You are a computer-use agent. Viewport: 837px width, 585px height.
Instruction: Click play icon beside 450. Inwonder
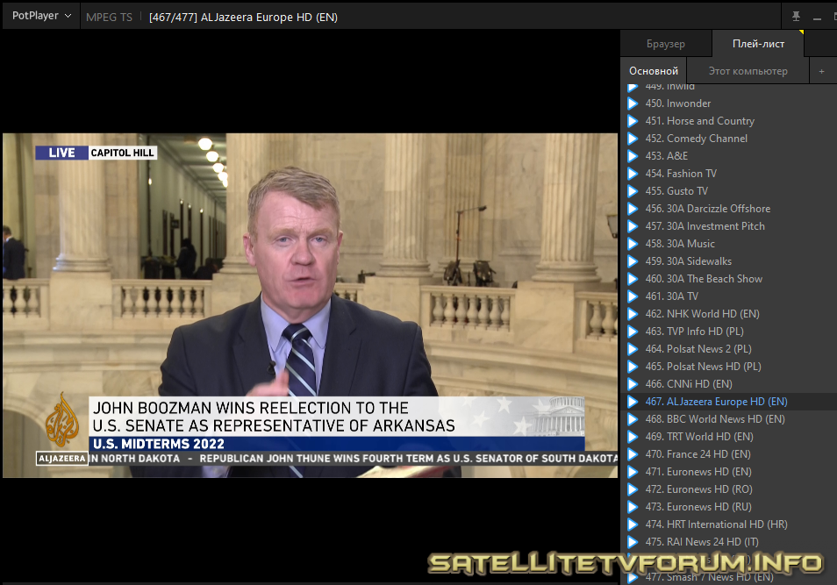[633, 103]
